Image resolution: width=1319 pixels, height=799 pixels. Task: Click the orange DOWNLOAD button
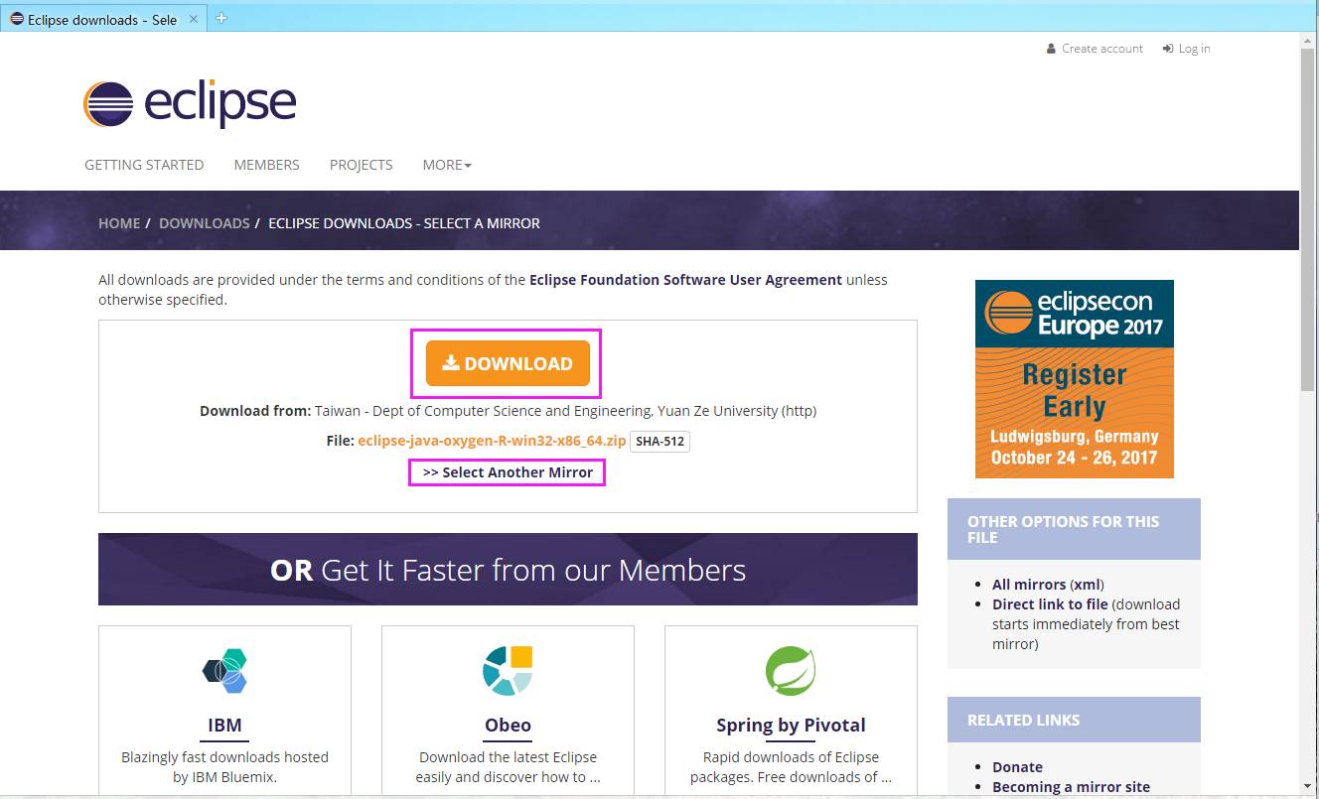pyautogui.click(x=508, y=363)
